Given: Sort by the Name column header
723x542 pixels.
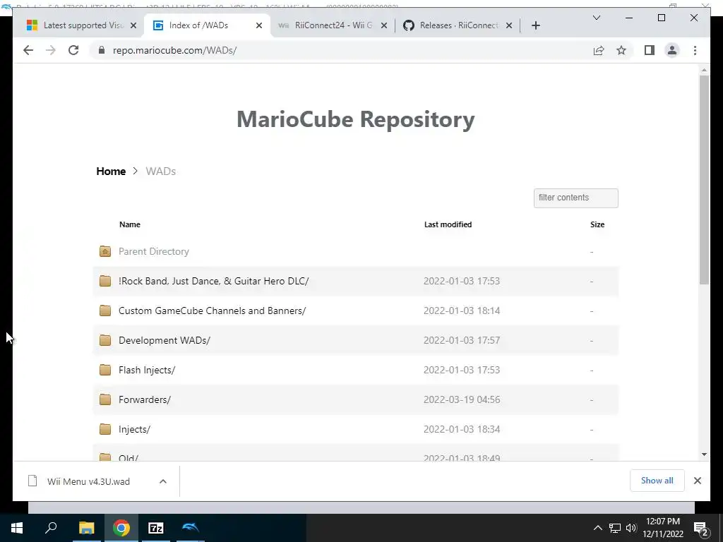Looking at the screenshot, I should tap(130, 224).
